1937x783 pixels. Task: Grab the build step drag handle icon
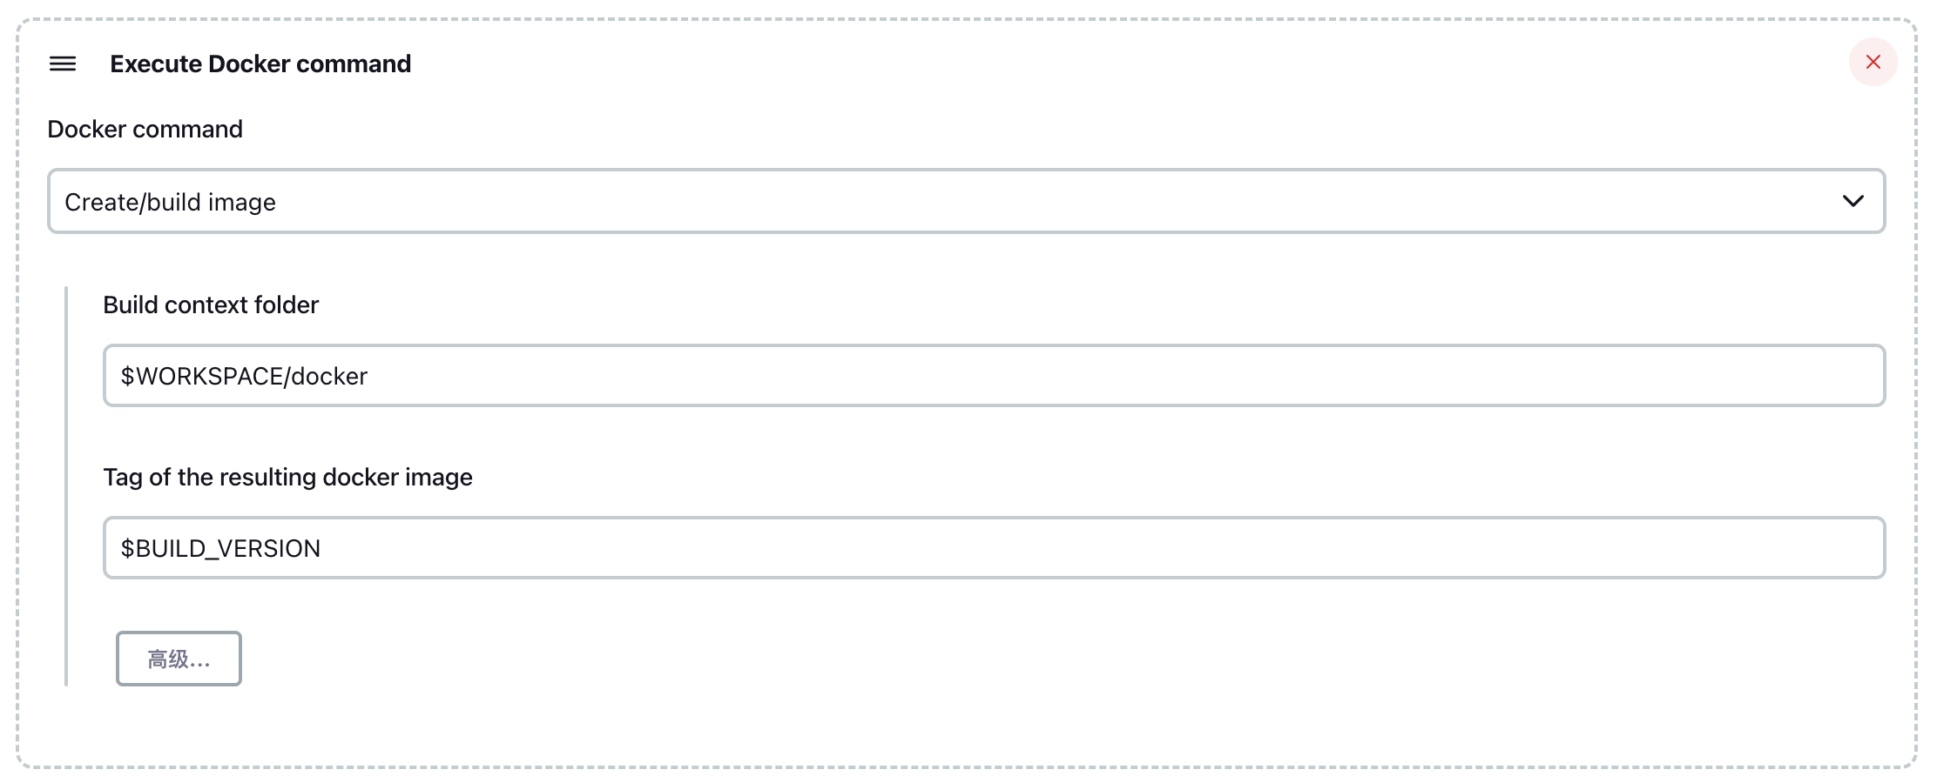(63, 64)
